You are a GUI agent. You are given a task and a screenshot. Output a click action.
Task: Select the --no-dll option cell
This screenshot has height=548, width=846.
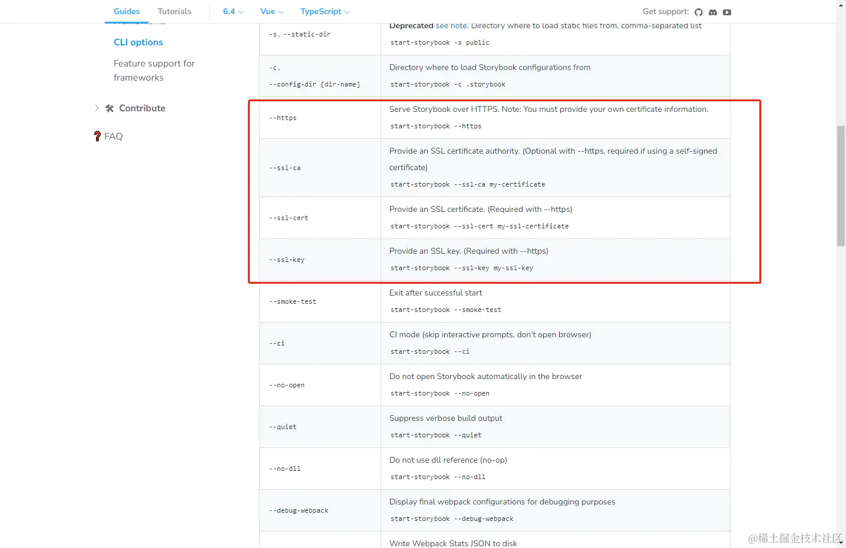click(320, 469)
